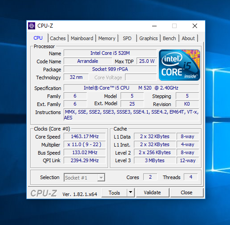Switch to the Caches tab

tap(58, 38)
